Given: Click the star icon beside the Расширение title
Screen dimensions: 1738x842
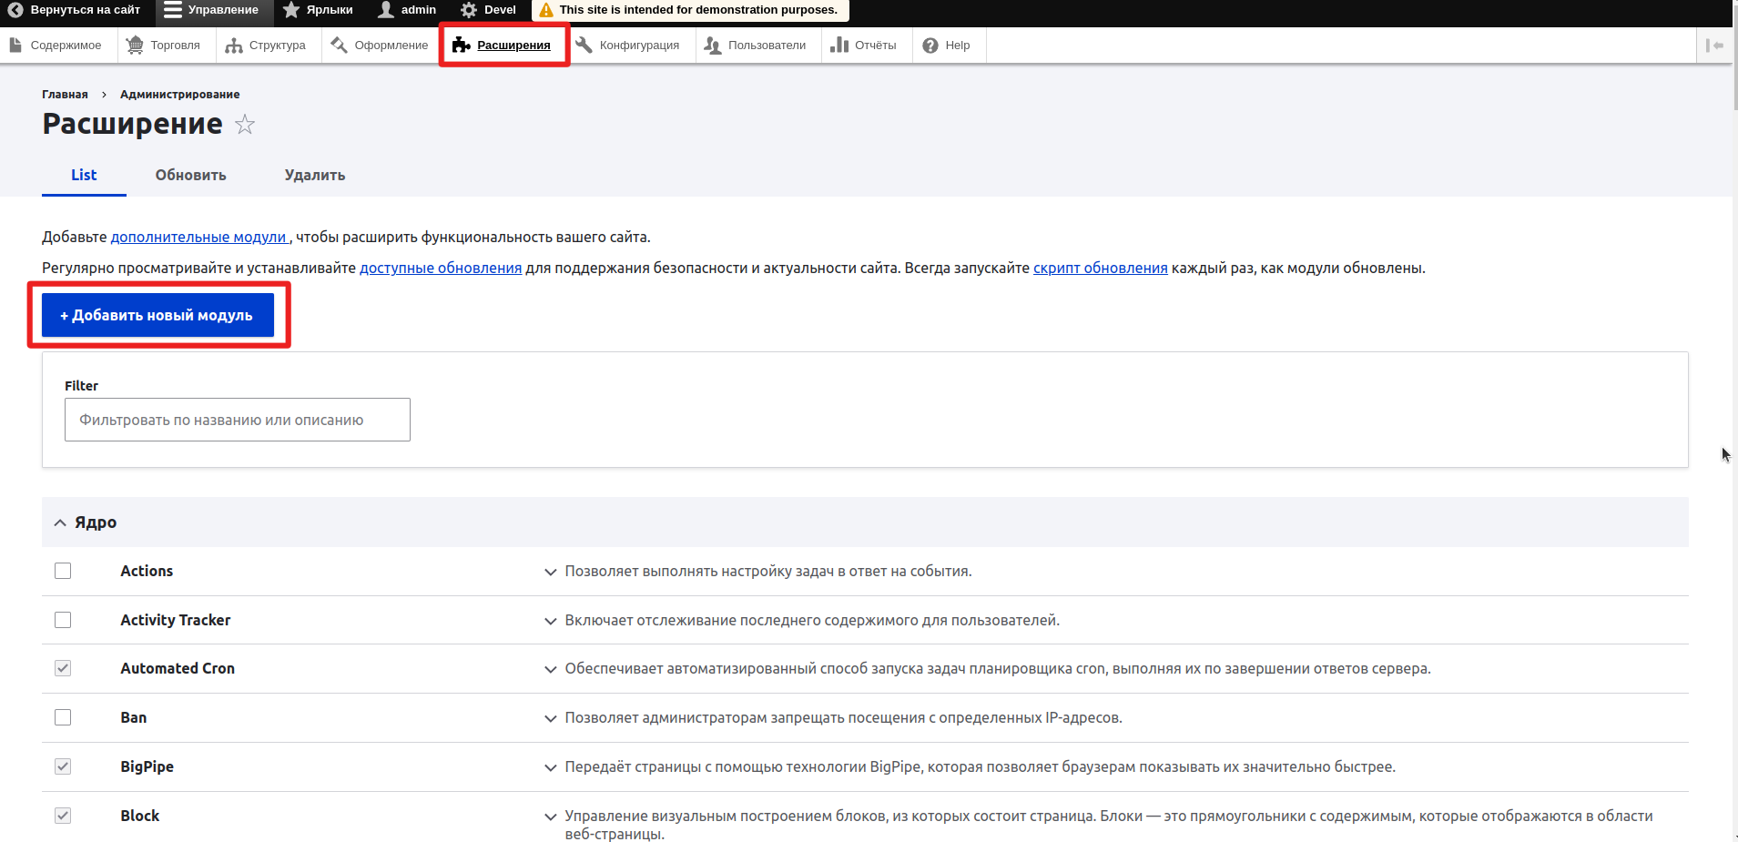Looking at the screenshot, I should coord(245,125).
